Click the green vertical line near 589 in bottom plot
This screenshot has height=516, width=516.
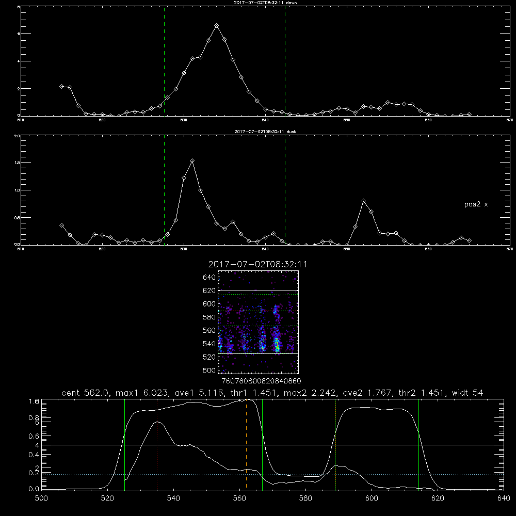[335, 444]
